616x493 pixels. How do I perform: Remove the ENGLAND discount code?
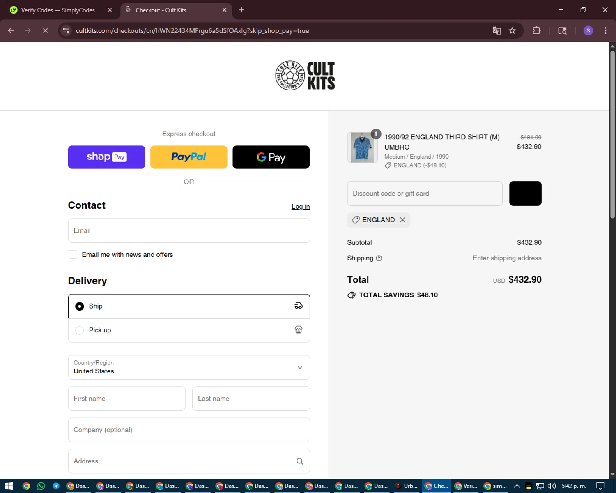click(x=402, y=220)
